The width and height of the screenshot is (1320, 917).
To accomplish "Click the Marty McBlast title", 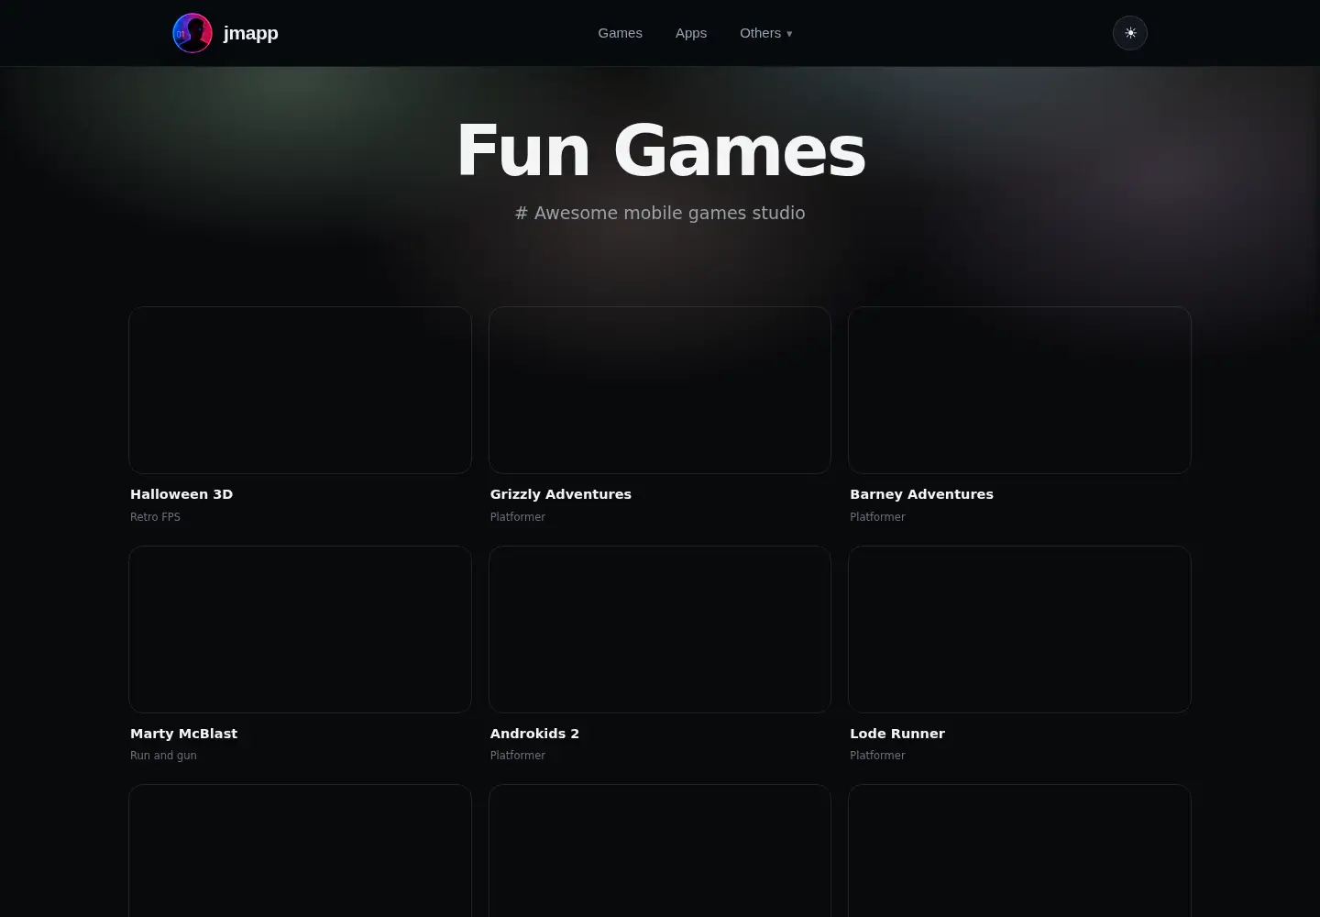I will point(183,734).
